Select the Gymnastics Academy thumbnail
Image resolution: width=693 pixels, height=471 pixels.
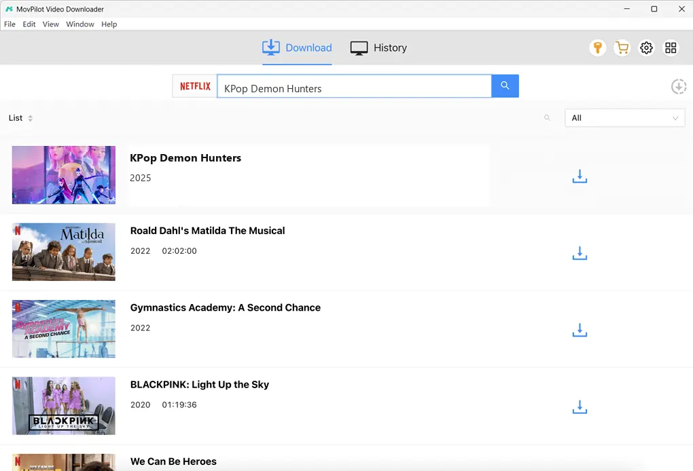pos(64,329)
